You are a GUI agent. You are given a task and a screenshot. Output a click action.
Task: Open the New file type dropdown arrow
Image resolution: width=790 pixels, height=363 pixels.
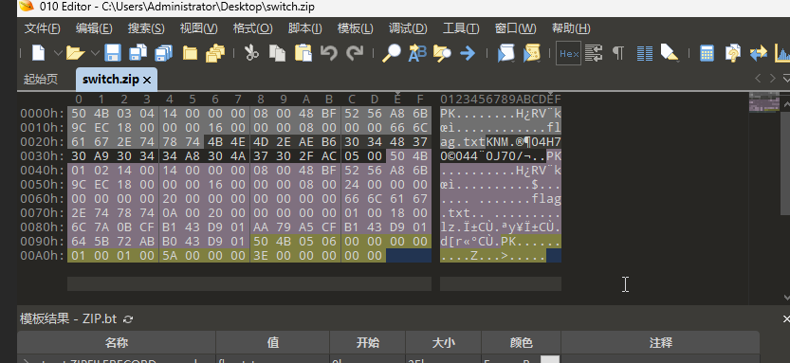coord(58,53)
